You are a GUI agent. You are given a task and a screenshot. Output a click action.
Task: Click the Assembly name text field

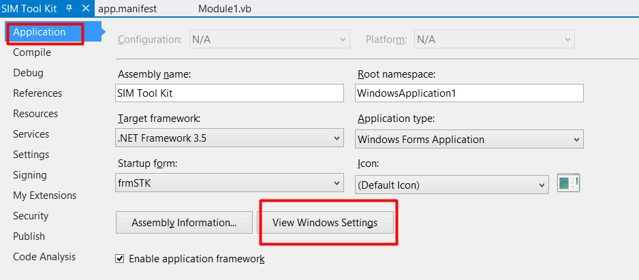[x=230, y=93]
